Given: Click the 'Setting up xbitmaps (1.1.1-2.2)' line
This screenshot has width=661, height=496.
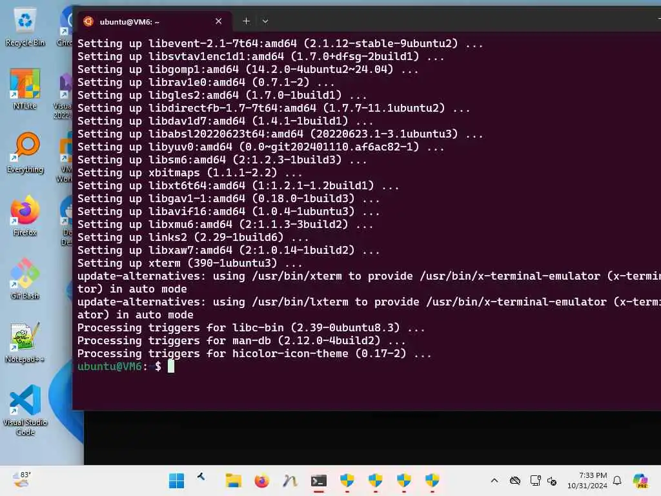Looking at the screenshot, I should click(x=190, y=172).
